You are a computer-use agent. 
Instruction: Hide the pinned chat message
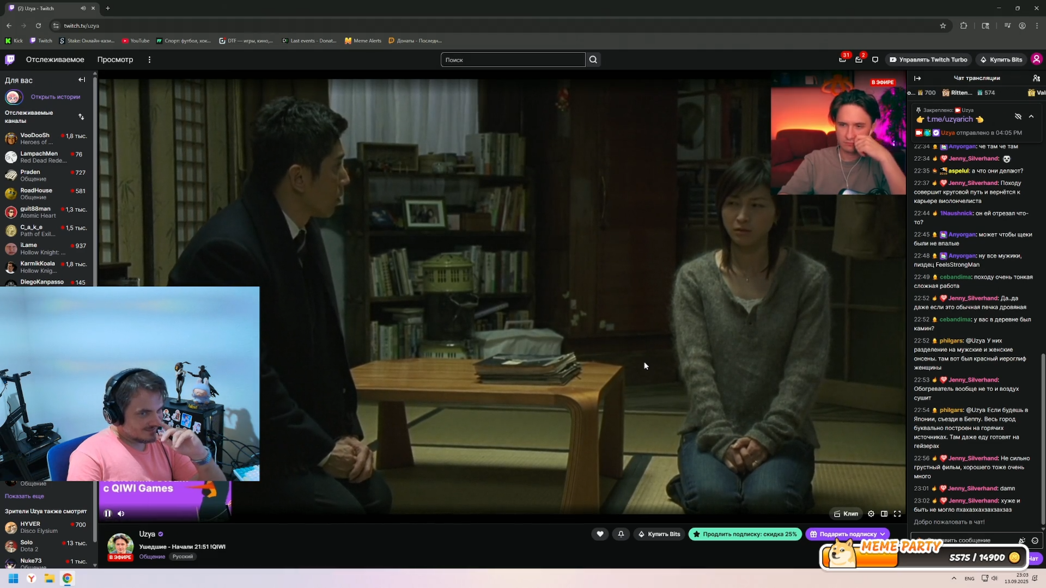click(1018, 117)
